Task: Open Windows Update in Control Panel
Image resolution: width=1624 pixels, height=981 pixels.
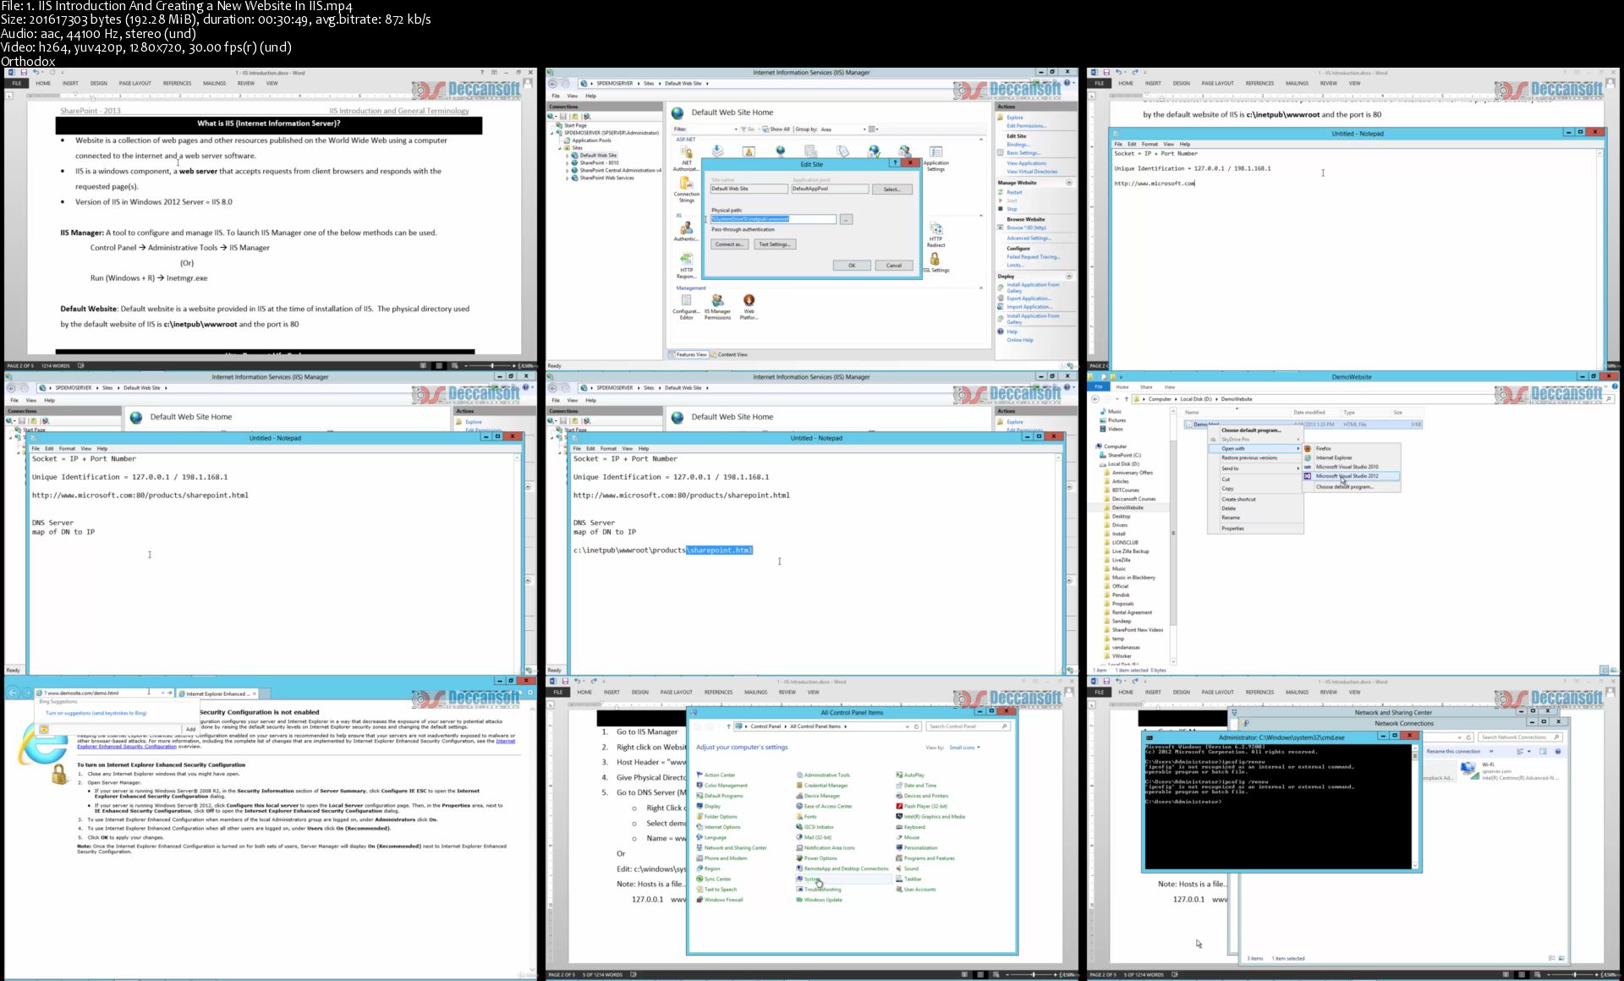Action: pos(819,900)
